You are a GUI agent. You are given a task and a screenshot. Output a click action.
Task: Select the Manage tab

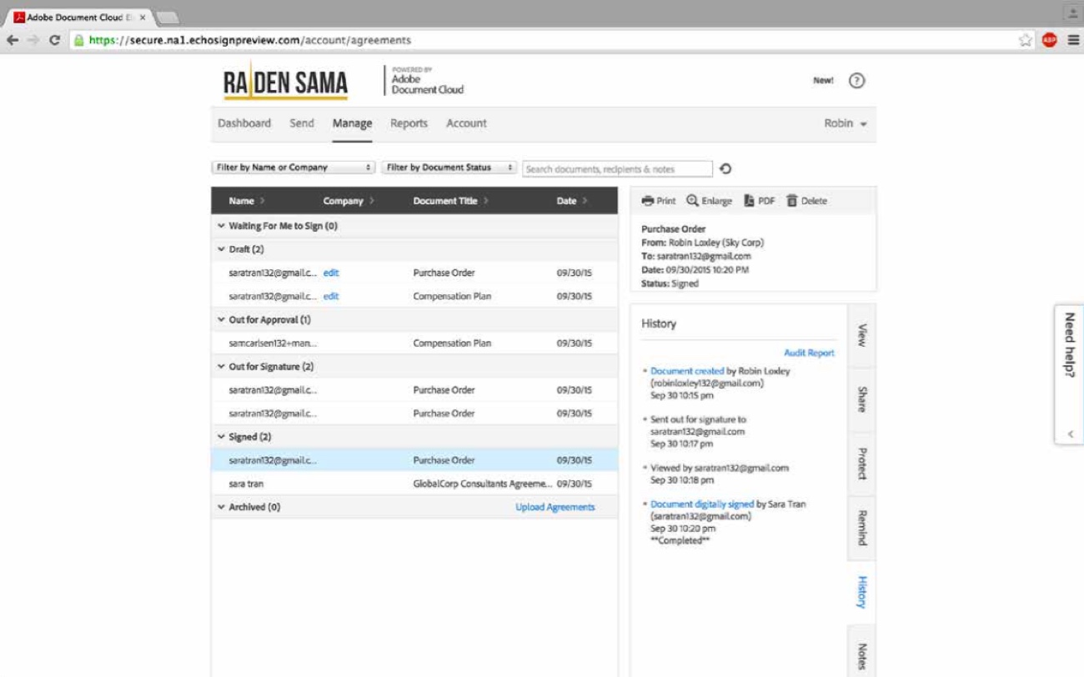coord(352,123)
